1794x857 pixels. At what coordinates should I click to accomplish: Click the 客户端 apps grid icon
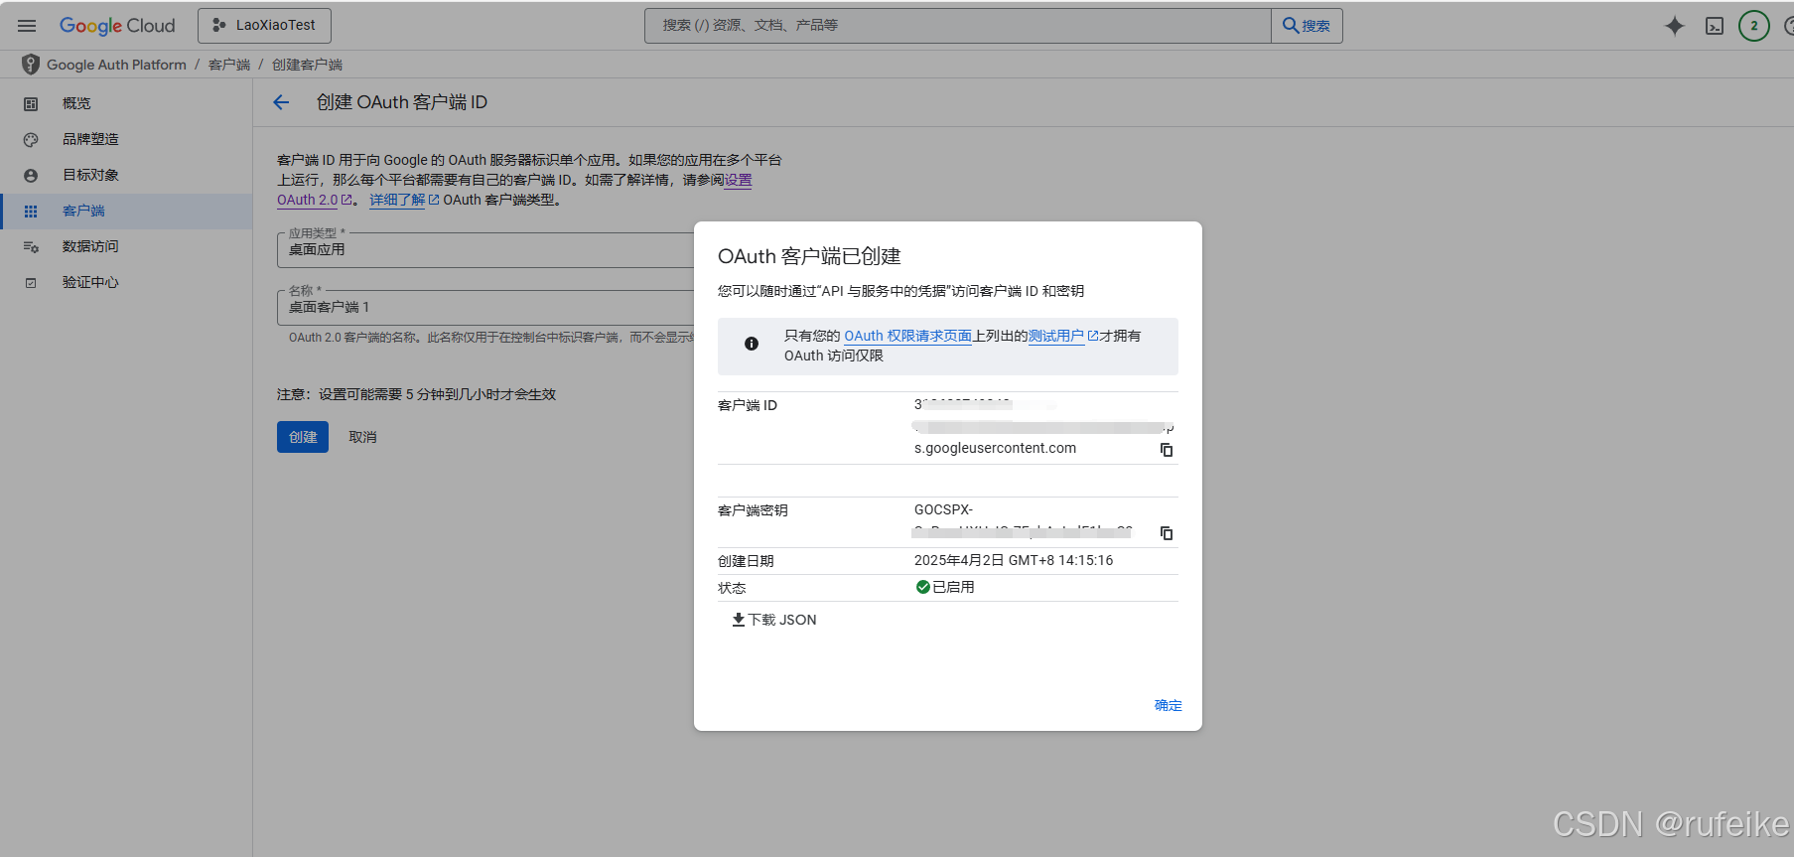(x=31, y=212)
